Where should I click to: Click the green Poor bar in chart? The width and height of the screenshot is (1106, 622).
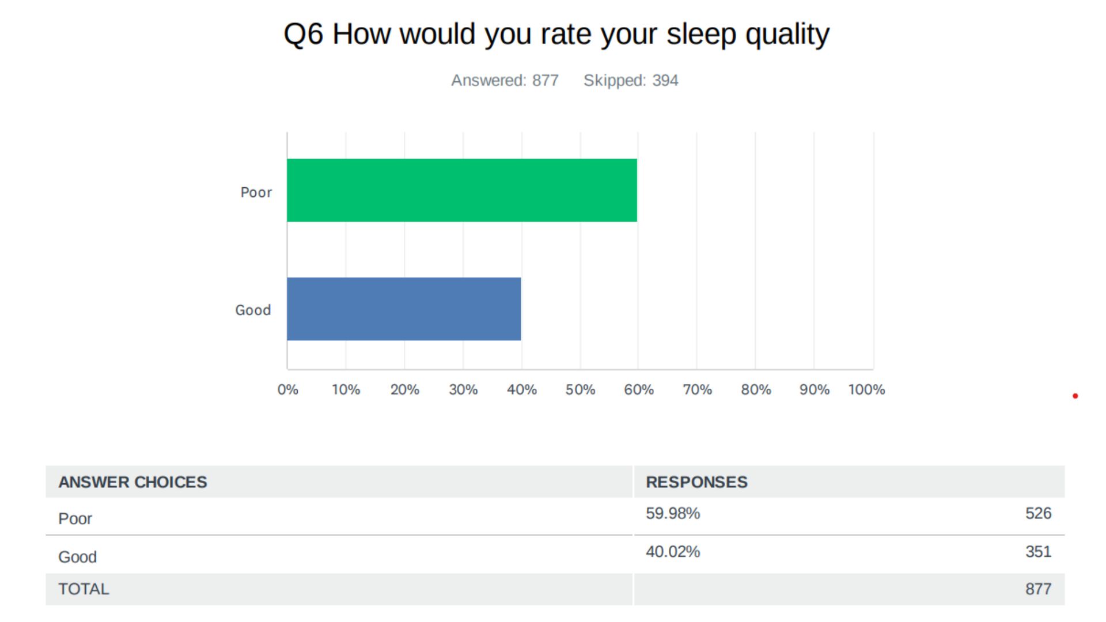(x=461, y=190)
